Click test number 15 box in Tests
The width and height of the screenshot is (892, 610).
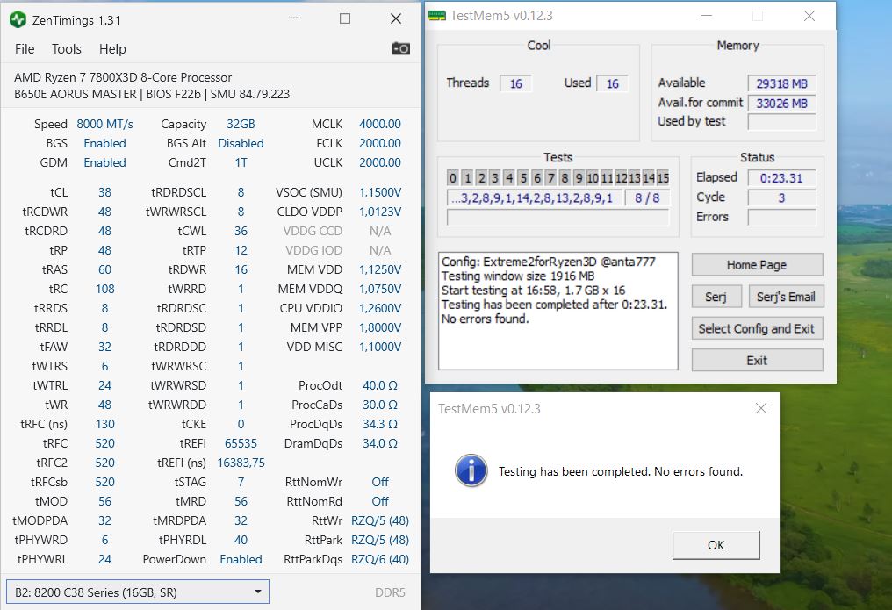click(x=663, y=178)
